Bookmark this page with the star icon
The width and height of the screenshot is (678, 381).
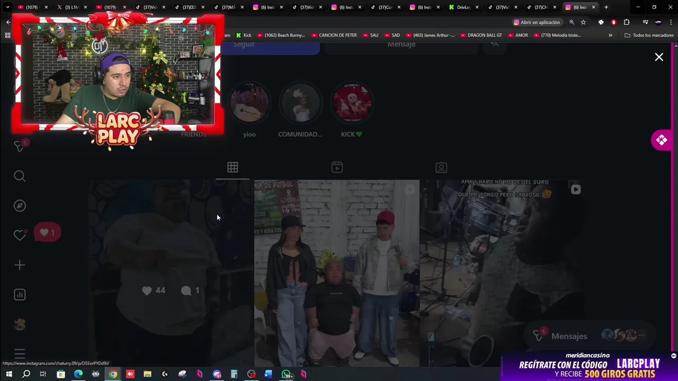click(x=583, y=22)
